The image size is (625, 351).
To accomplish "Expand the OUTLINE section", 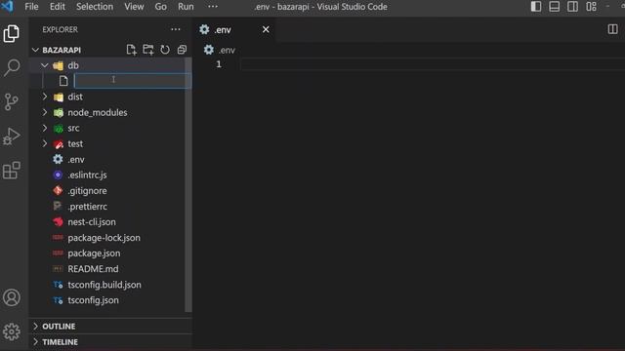I will tap(35, 327).
